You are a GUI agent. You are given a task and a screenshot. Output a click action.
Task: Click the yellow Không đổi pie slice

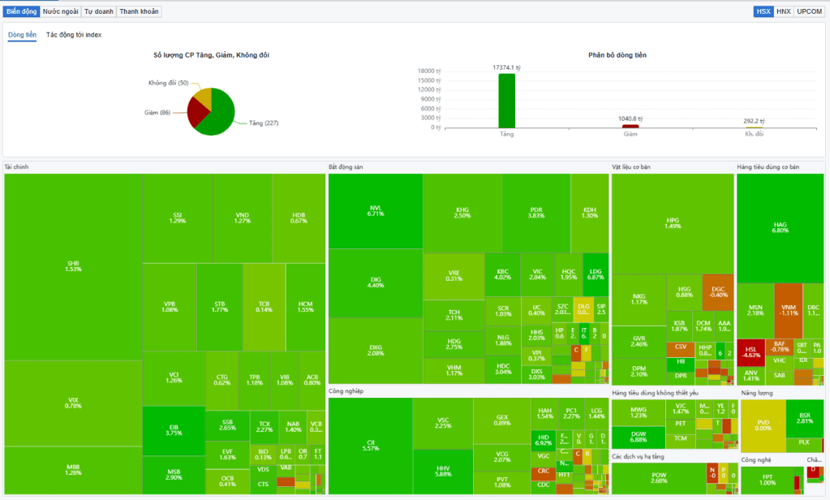(202, 96)
